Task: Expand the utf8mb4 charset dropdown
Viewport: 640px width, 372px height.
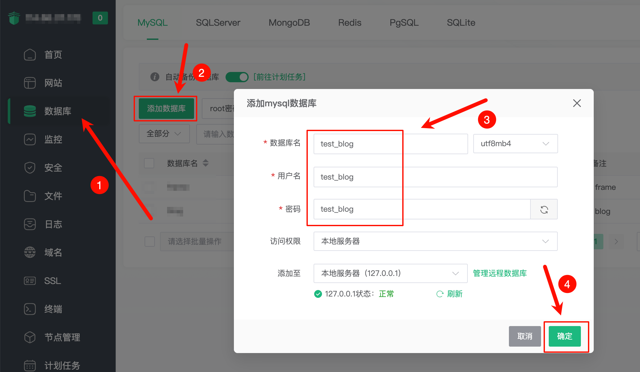Action: 515,144
